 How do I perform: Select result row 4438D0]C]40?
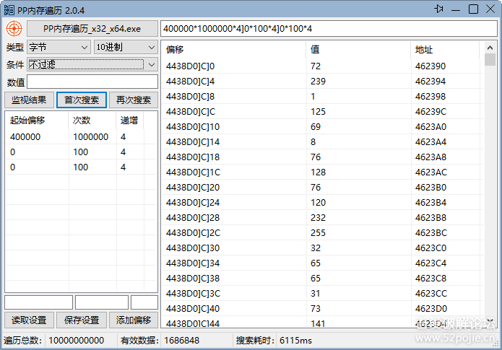click(323, 308)
